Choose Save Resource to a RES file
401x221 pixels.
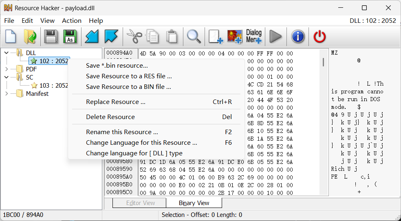[x=156, y=76]
